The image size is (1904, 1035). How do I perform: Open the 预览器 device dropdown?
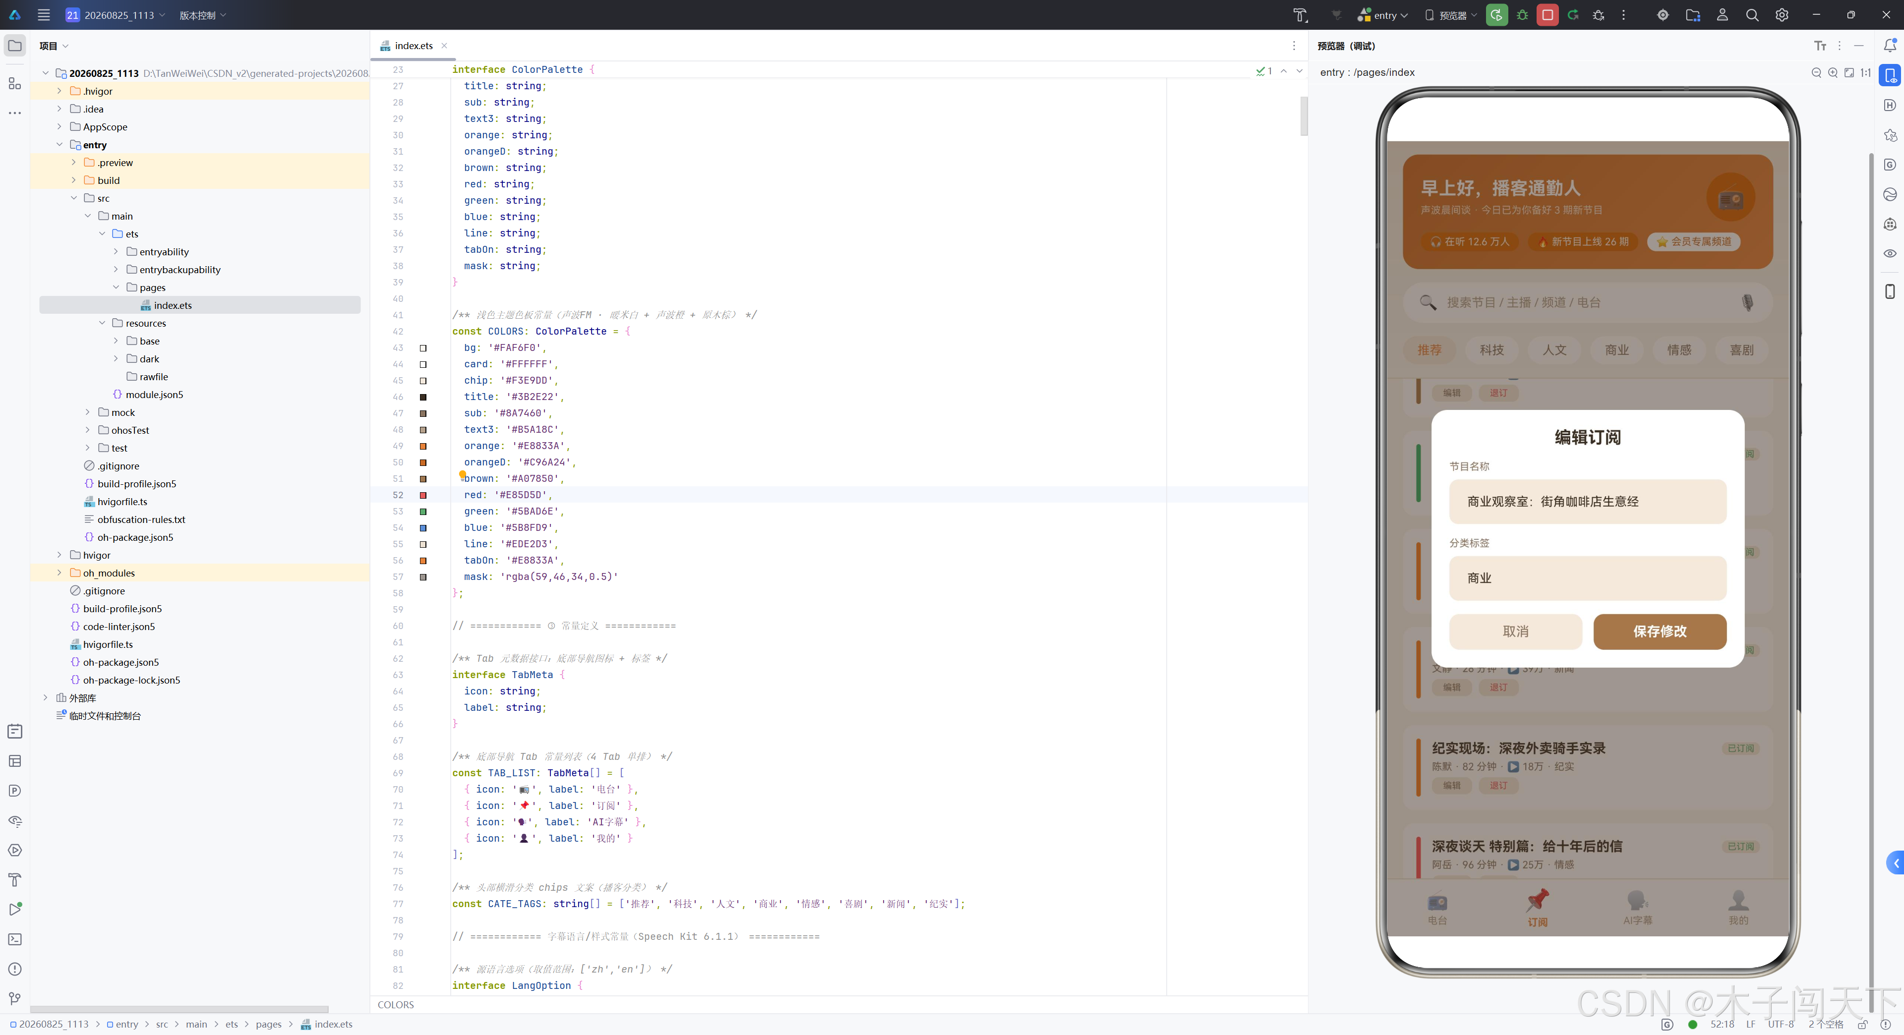click(x=1451, y=15)
